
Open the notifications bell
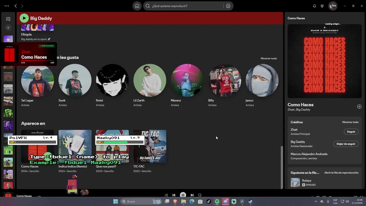coord(315,6)
